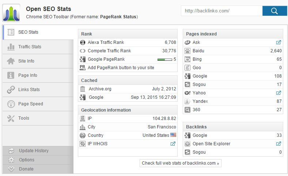This screenshot has height=176, width=288.
Task: Click the Country globe icon
Action: click(83, 135)
